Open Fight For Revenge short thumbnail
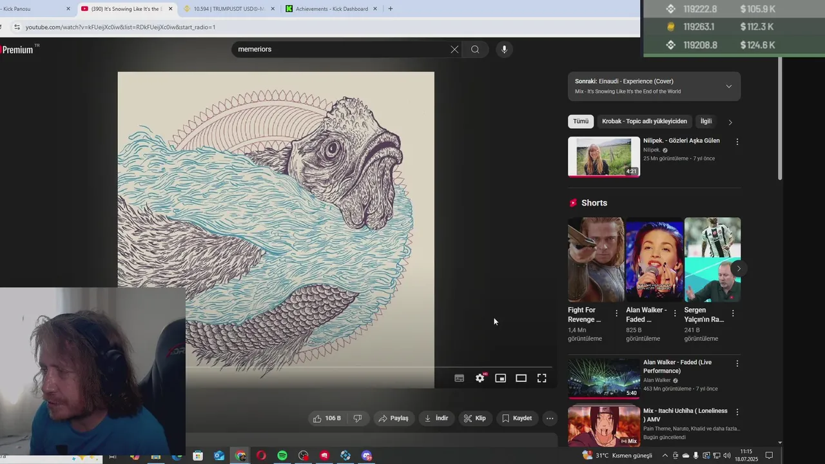 pyautogui.click(x=596, y=260)
